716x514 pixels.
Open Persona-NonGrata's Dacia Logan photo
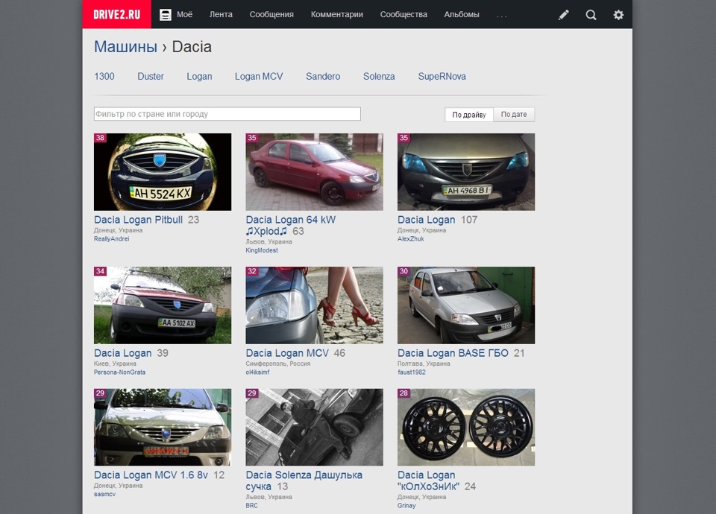point(163,305)
